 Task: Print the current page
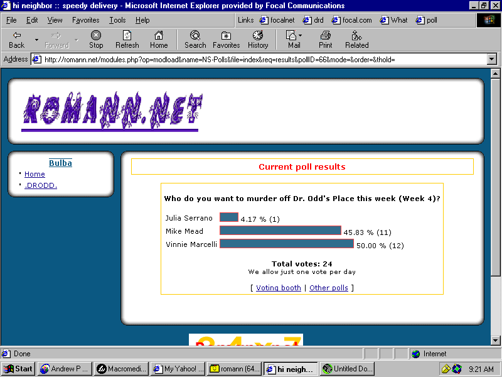click(325, 40)
